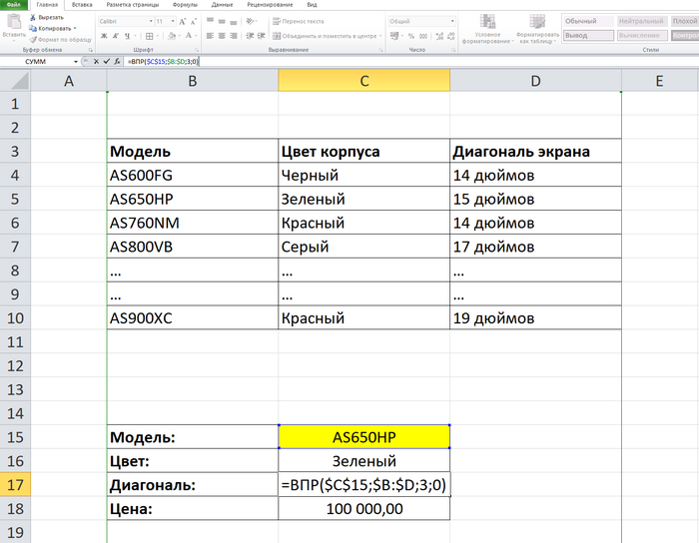This screenshot has width=699, height=543.
Task: Open the font size 11 dropdown
Action: pos(173,21)
